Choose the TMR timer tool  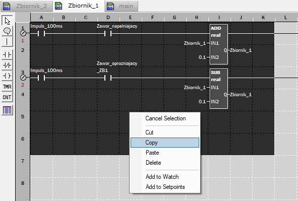click(x=7, y=87)
